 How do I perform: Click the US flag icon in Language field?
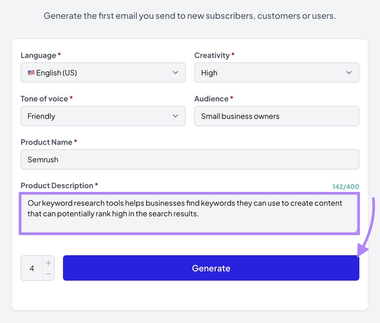31,73
